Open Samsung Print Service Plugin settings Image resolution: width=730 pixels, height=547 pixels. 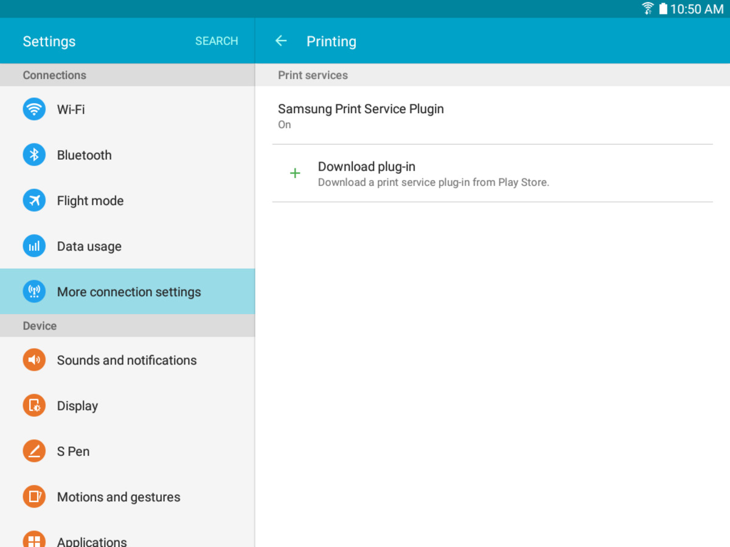pos(361,115)
